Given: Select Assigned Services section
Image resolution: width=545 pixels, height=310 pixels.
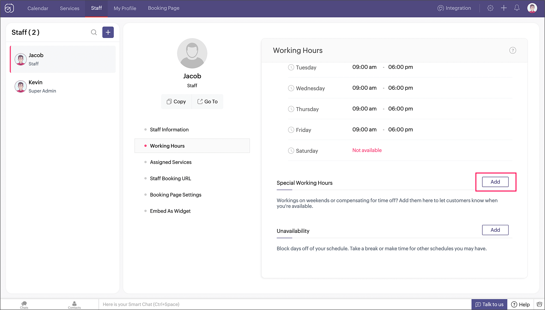Looking at the screenshot, I should pyautogui.click(x=171, y=162).
